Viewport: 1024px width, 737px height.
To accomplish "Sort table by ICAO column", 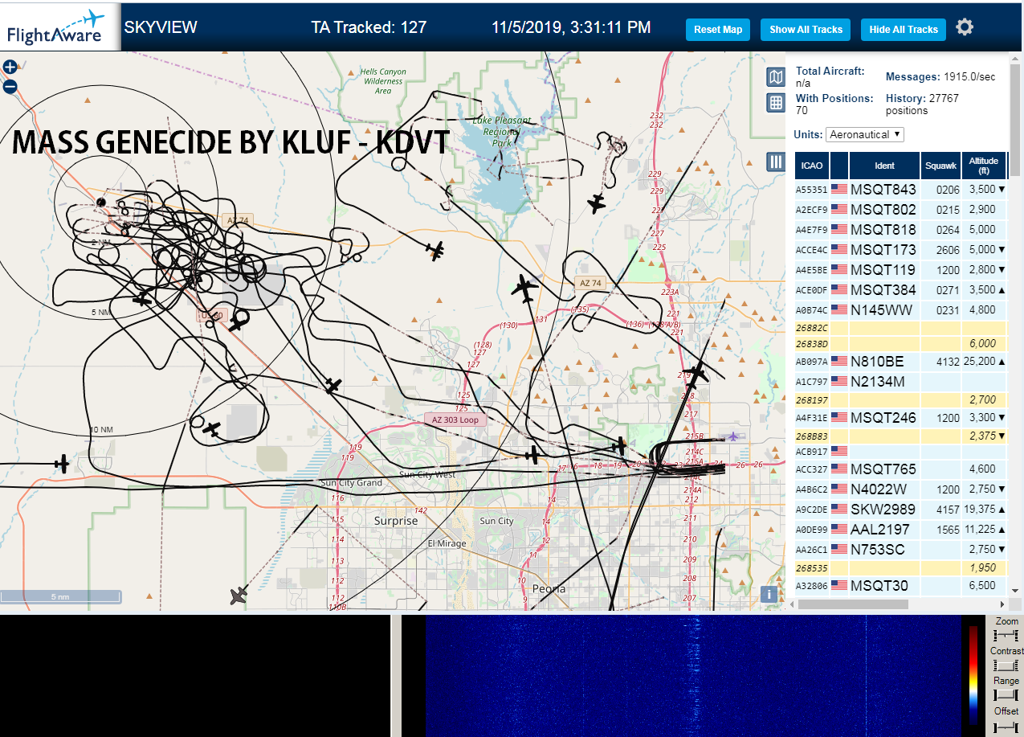I will (x=812, y=166).
